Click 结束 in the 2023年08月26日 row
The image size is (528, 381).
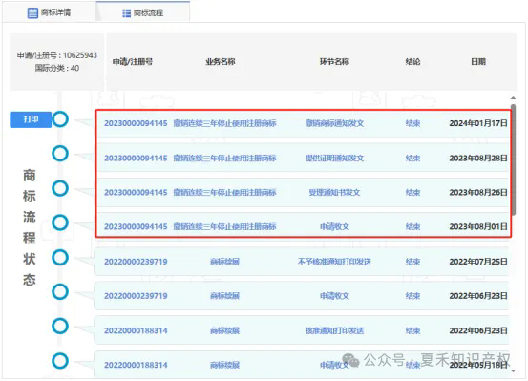[412, 192]
